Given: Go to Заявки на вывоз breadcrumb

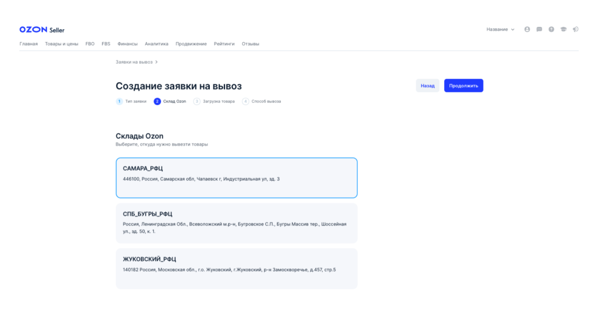Looking at the screenshot, I should 134,62.
